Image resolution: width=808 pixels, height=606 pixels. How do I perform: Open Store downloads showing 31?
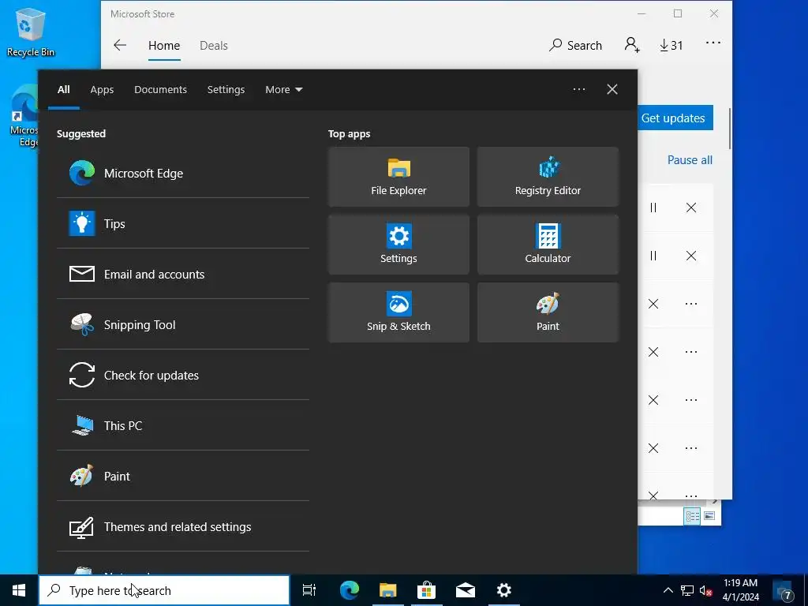tap(671, 45)
